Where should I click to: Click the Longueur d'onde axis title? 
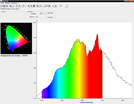click(x=86, y=102)
